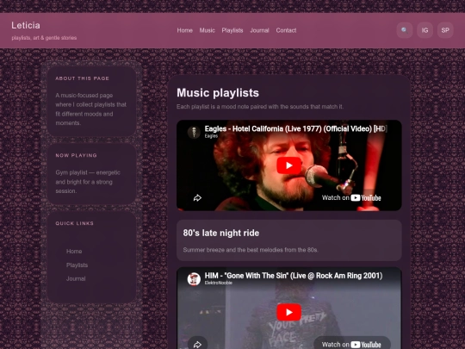Open the search icon in header
The width and height of the screenshot is (465, 349).
405,30
